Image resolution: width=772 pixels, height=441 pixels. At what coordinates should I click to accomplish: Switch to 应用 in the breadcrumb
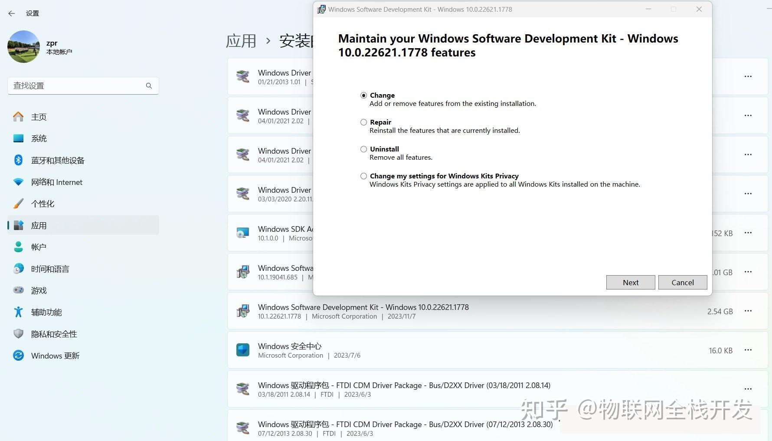pos(241,40)
